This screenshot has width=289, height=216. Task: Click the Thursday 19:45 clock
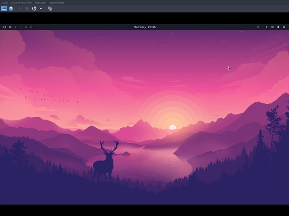tap(144, 27)
